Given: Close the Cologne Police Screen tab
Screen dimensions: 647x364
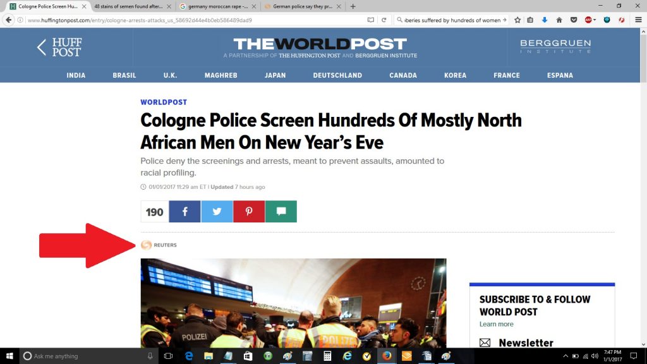Looking at the screenshot, I should pyautogui.click(x=84, y=6).
